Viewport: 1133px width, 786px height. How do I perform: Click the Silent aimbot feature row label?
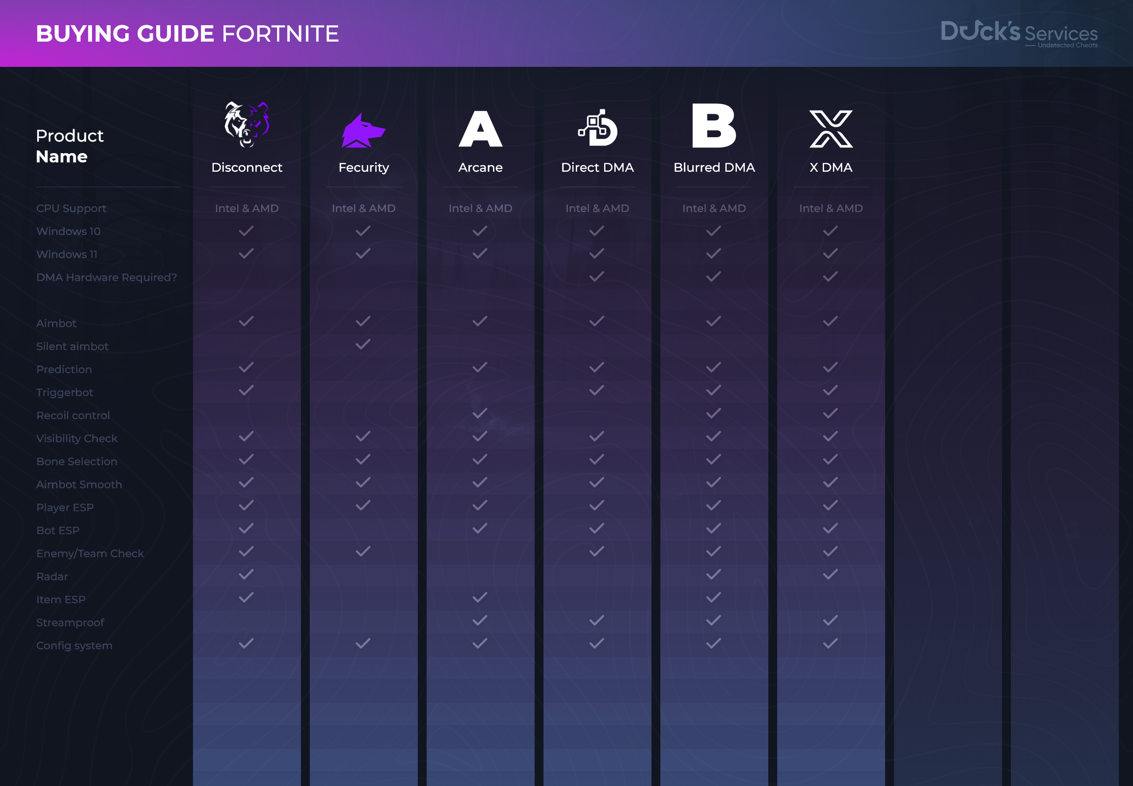[73, 346]
